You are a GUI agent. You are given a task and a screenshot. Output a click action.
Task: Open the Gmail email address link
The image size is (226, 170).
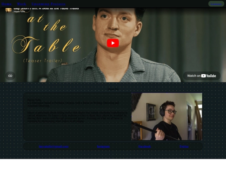54,146
